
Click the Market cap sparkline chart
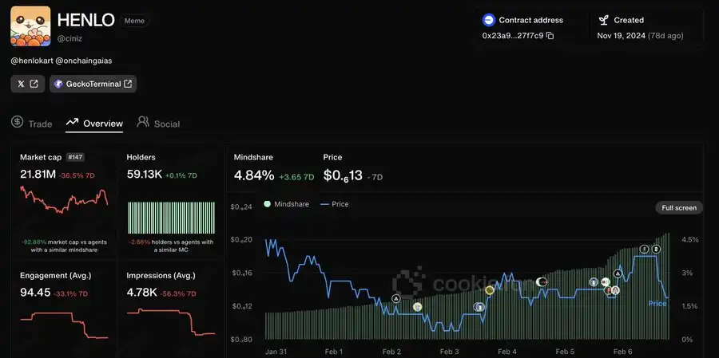(x=64, y=203)
